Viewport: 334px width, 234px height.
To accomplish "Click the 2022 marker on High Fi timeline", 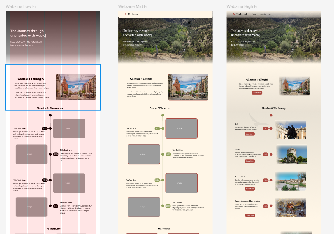I will click(x=266, y=128).
